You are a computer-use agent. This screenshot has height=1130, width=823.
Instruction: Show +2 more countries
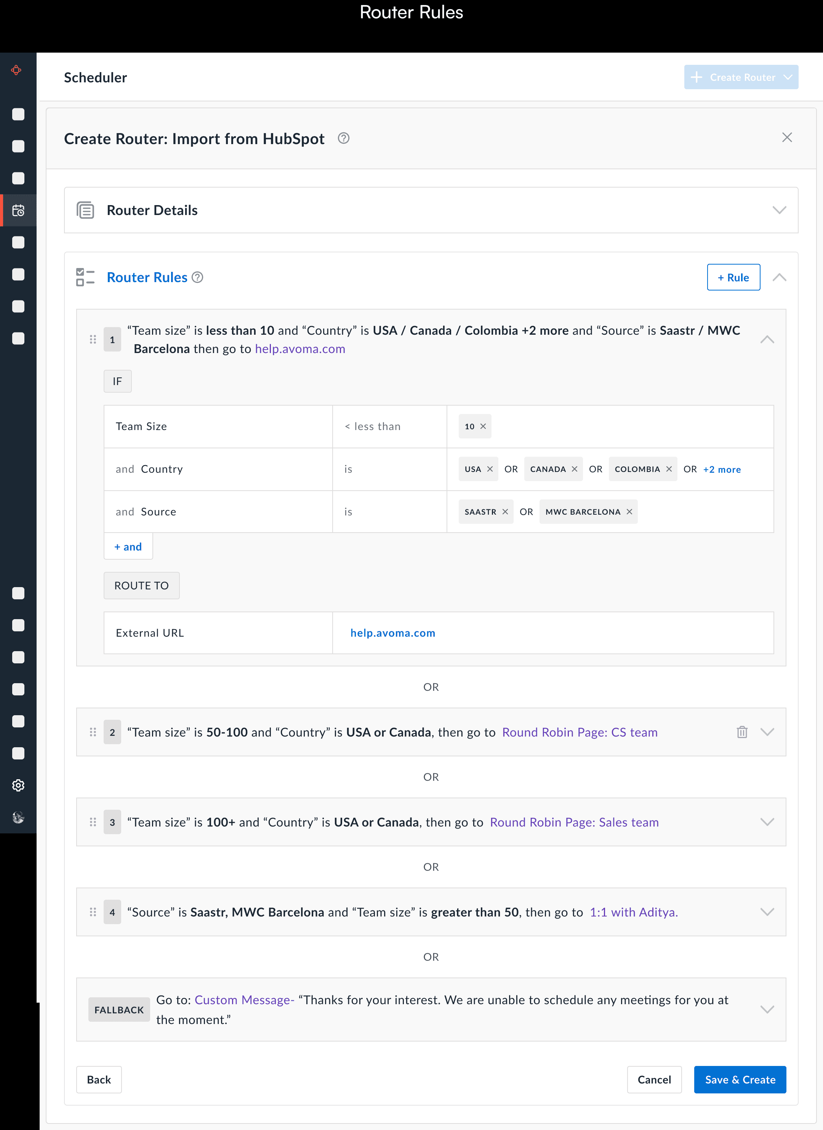(x=721, y=470)
